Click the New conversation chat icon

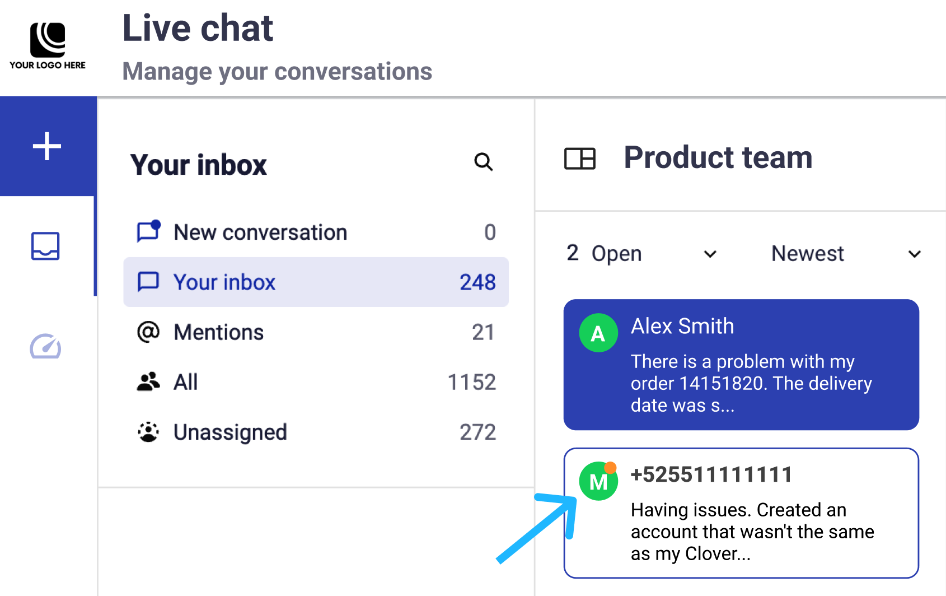(149, 231)
